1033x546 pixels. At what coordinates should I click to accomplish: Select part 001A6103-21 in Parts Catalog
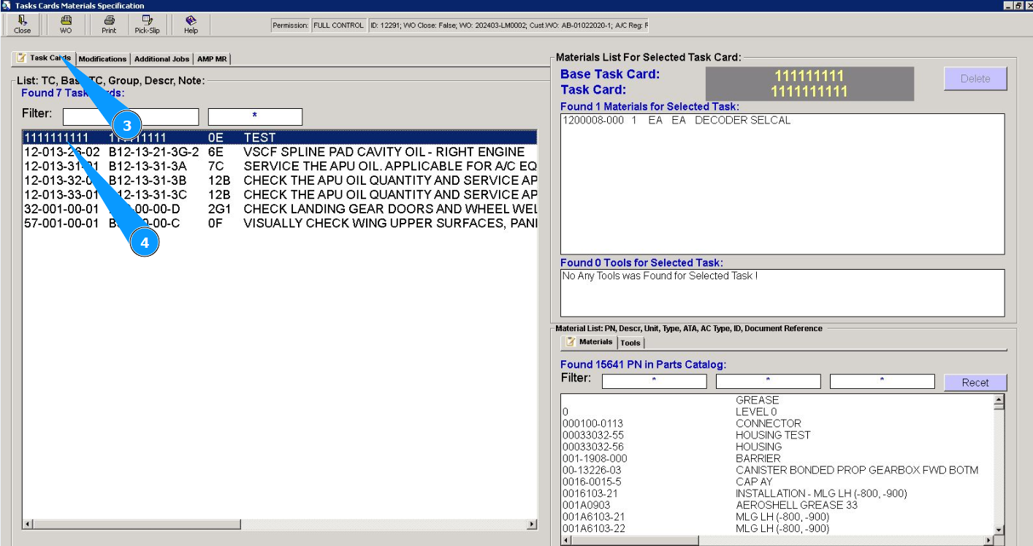(777, 517)
